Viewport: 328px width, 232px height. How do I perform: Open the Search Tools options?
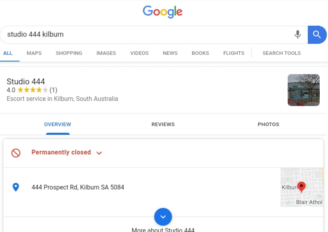281,53
